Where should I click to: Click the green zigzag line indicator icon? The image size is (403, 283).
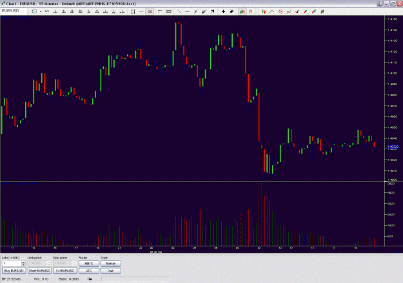pos(271,12)
